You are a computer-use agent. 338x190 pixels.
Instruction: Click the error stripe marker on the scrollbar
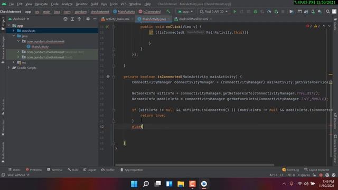pos(331,126)
